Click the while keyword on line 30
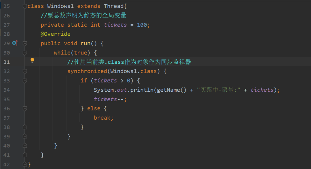 [x=62, y=53]
